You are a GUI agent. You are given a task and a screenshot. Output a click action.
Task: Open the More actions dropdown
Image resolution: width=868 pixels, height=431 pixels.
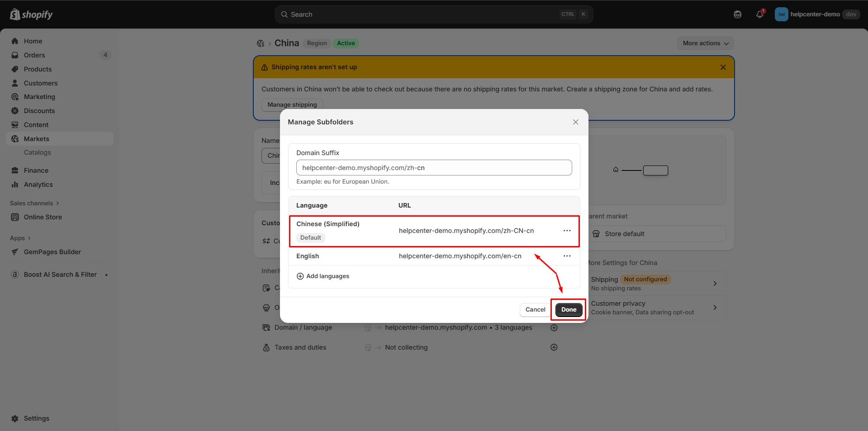(705, 43)
